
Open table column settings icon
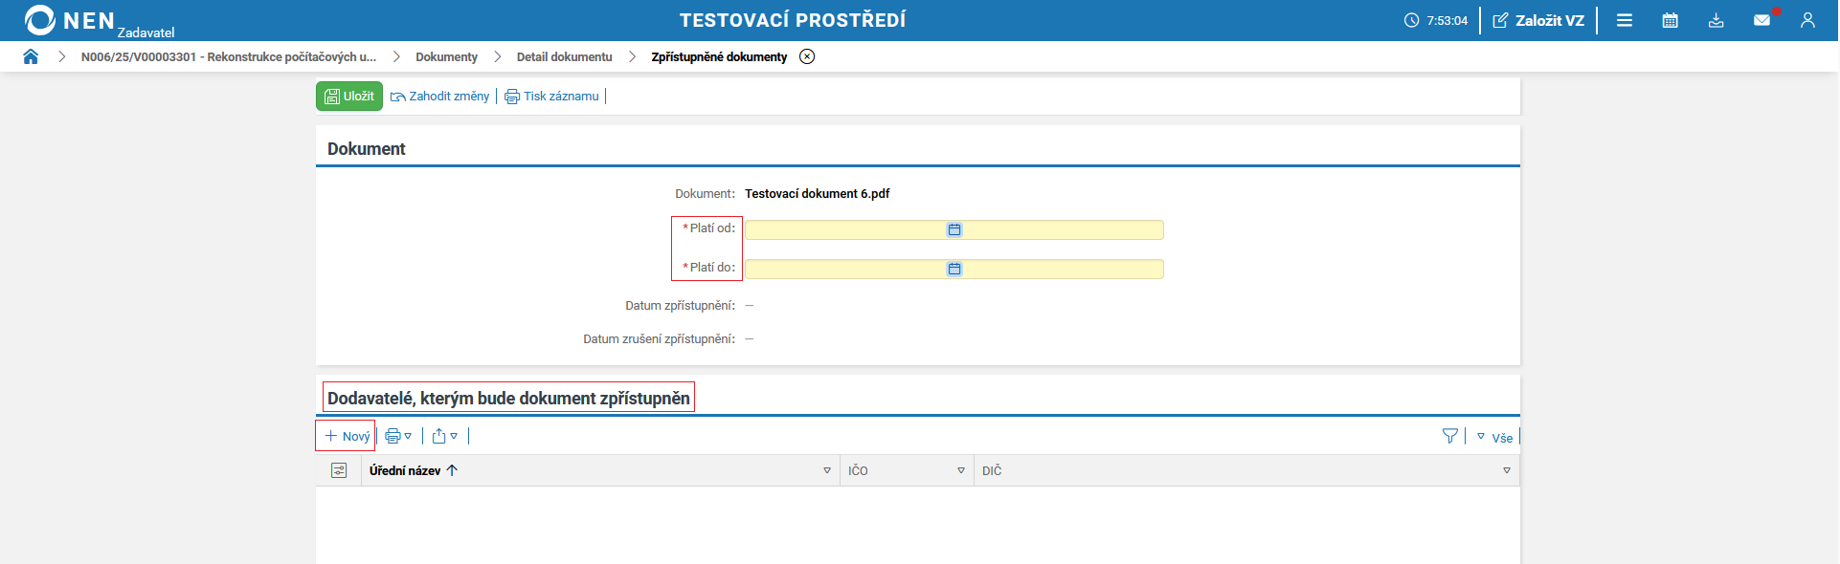pyautogui.click(x=339, y=470)
